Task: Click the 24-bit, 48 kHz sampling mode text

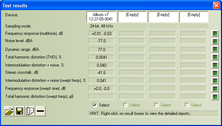Action: coord(101,26)
